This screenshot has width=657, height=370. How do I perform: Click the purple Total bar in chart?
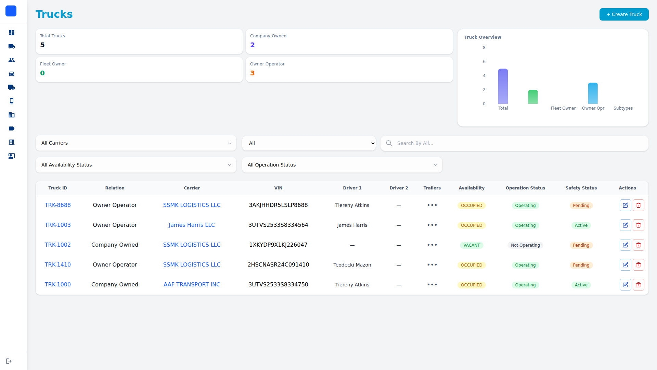[x=503, y=86]
